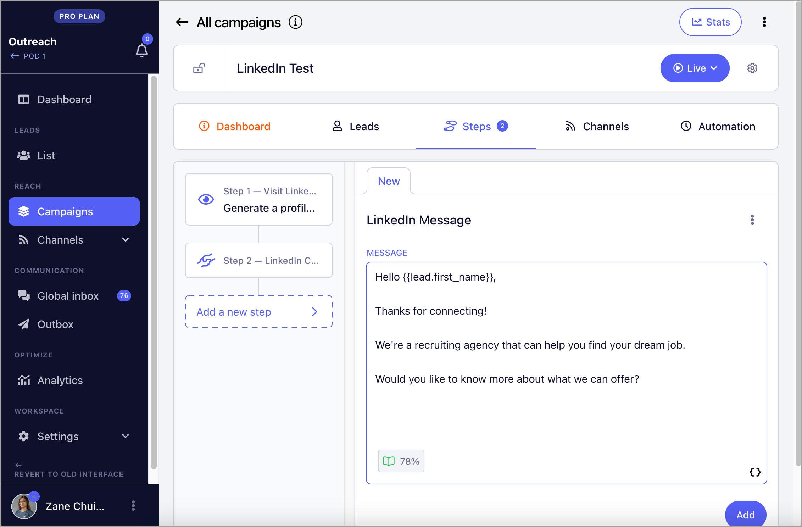The width and height of the screenshot is (802, 527).
Task: Open the user account options menu
Action: tap(133, 506)
